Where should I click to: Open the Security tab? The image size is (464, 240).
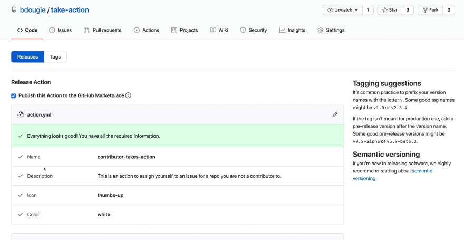coord(254,30)
